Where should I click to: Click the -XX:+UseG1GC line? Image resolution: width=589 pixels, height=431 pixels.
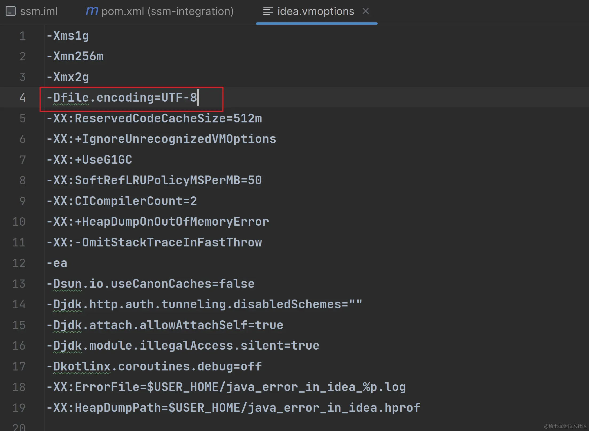[89, 160]
